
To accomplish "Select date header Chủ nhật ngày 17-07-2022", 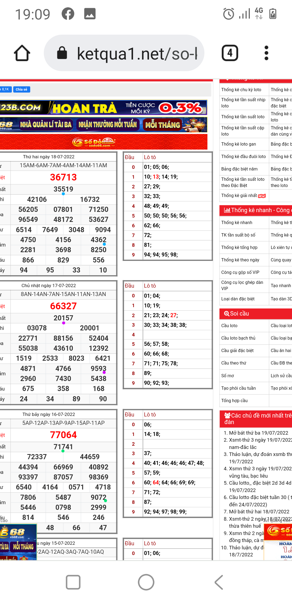I will pos(49,285).
